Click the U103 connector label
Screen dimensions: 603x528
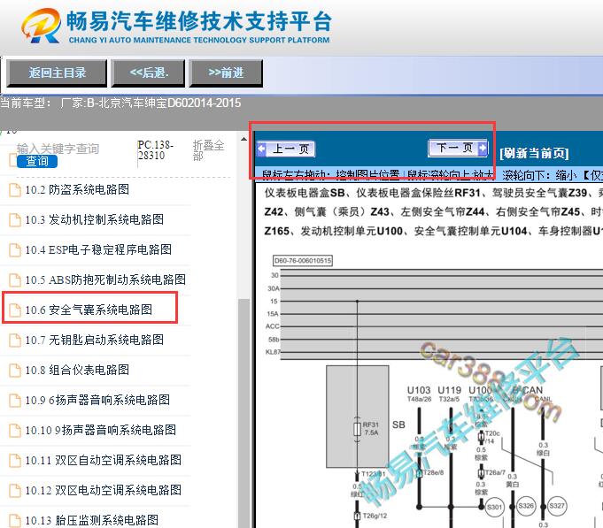pyautogui.click(x=419, y=390)
